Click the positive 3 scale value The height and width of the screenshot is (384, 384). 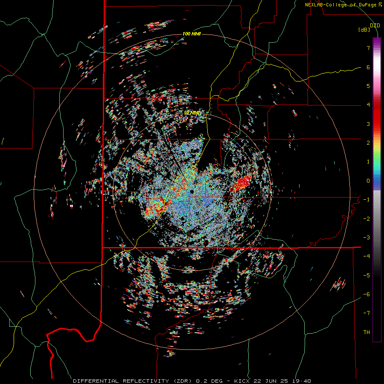pyautogui.click(x=368, y=124)
